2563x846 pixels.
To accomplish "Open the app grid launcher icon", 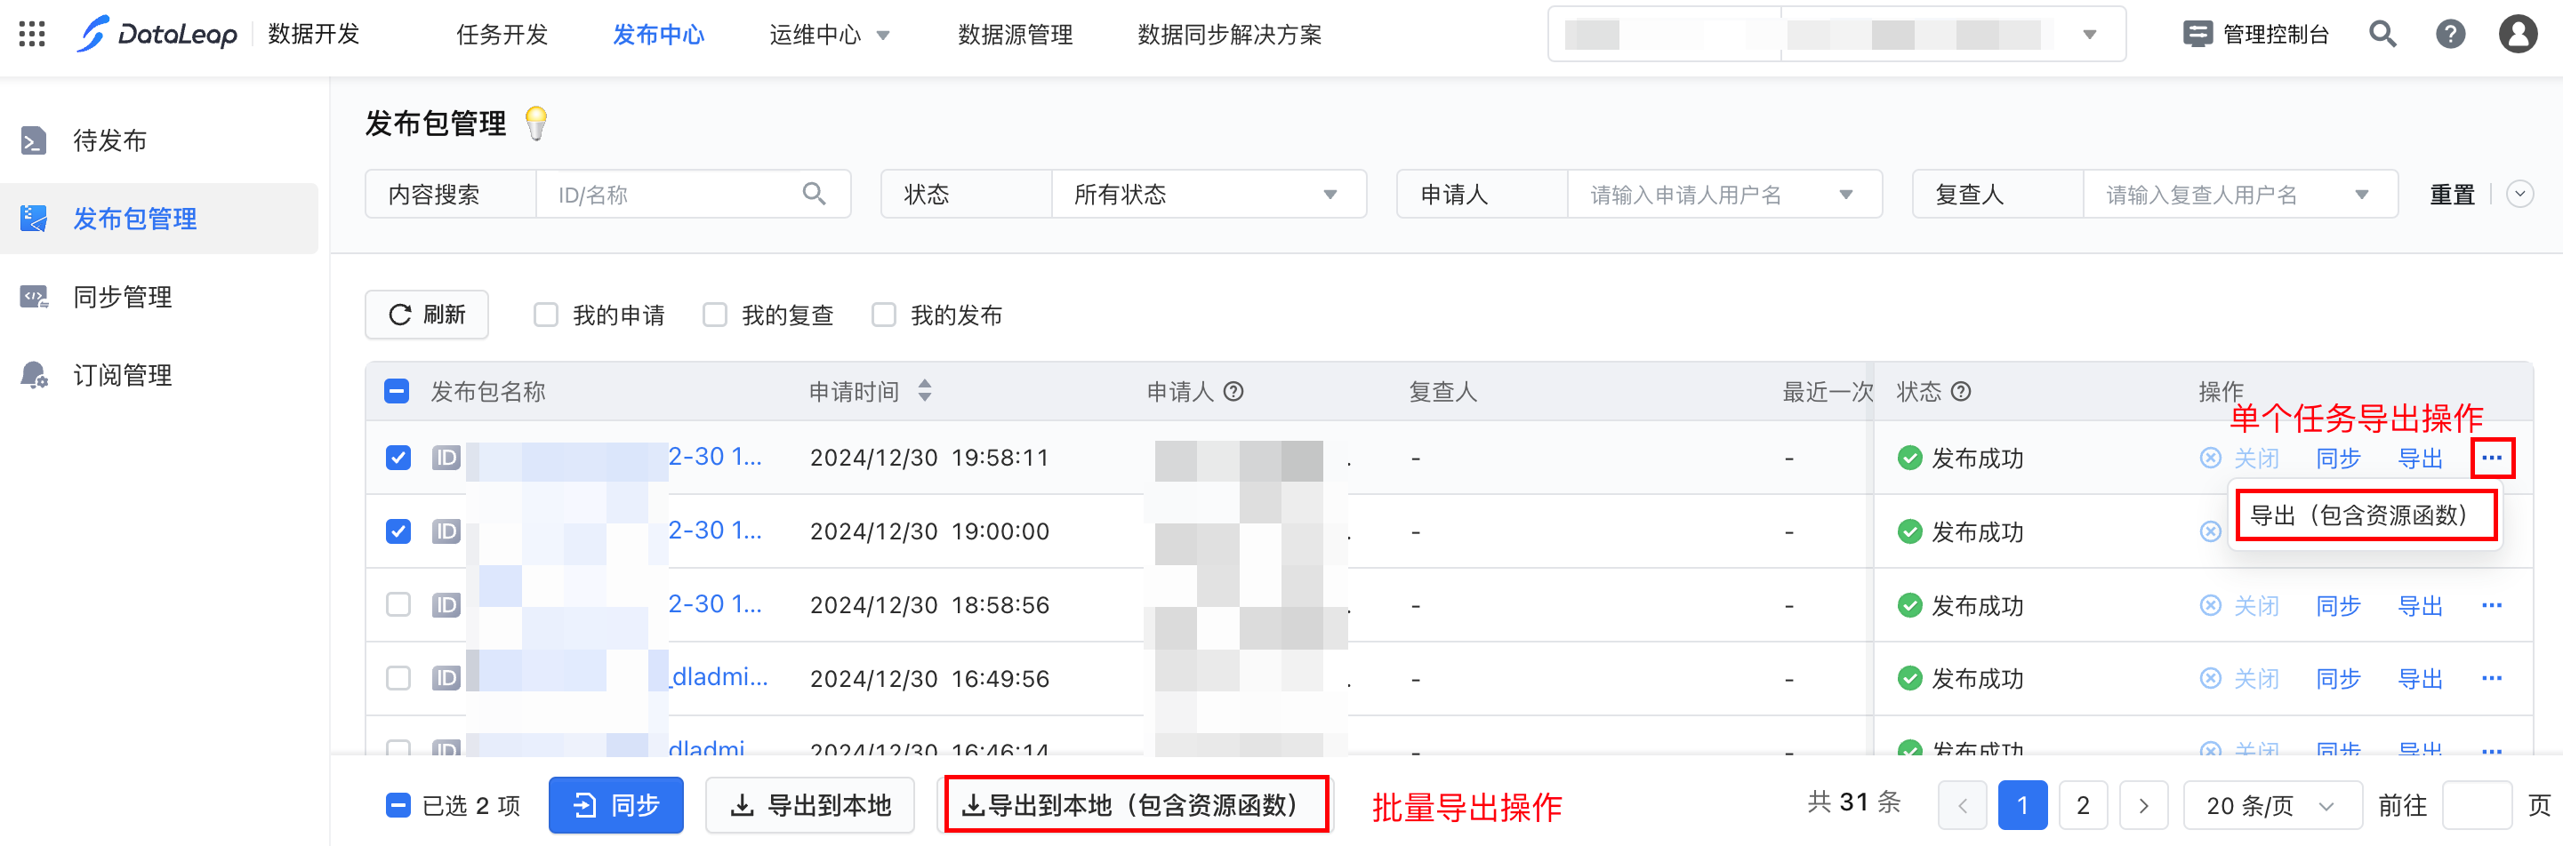I will [32, 35].
